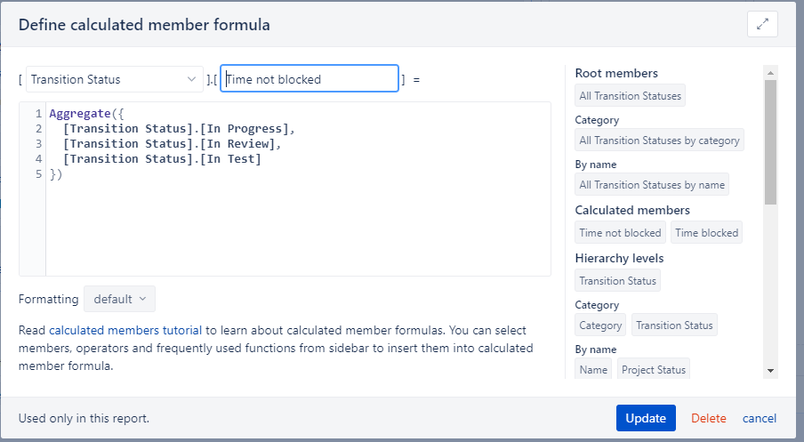Insert All Transition Statuses by category
This screenshot has height=442, width=804.
point(659,140)
